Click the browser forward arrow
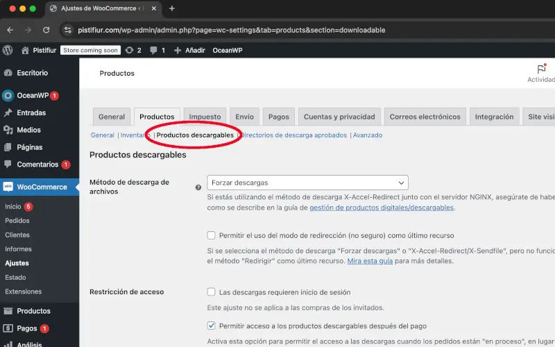555x347 pixels. 28,30
